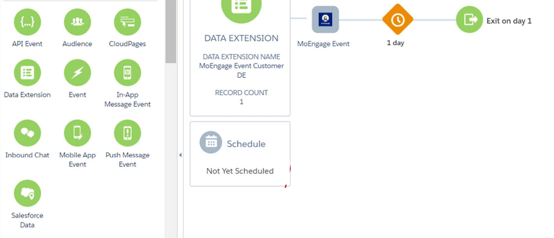Click the 1 day label under wait
The width and height of the screenshot is (554, 238).
[x=395, y=43]
